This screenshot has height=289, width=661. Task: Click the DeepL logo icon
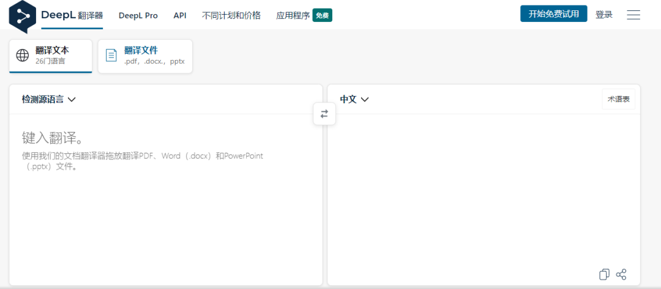[23, 16]
